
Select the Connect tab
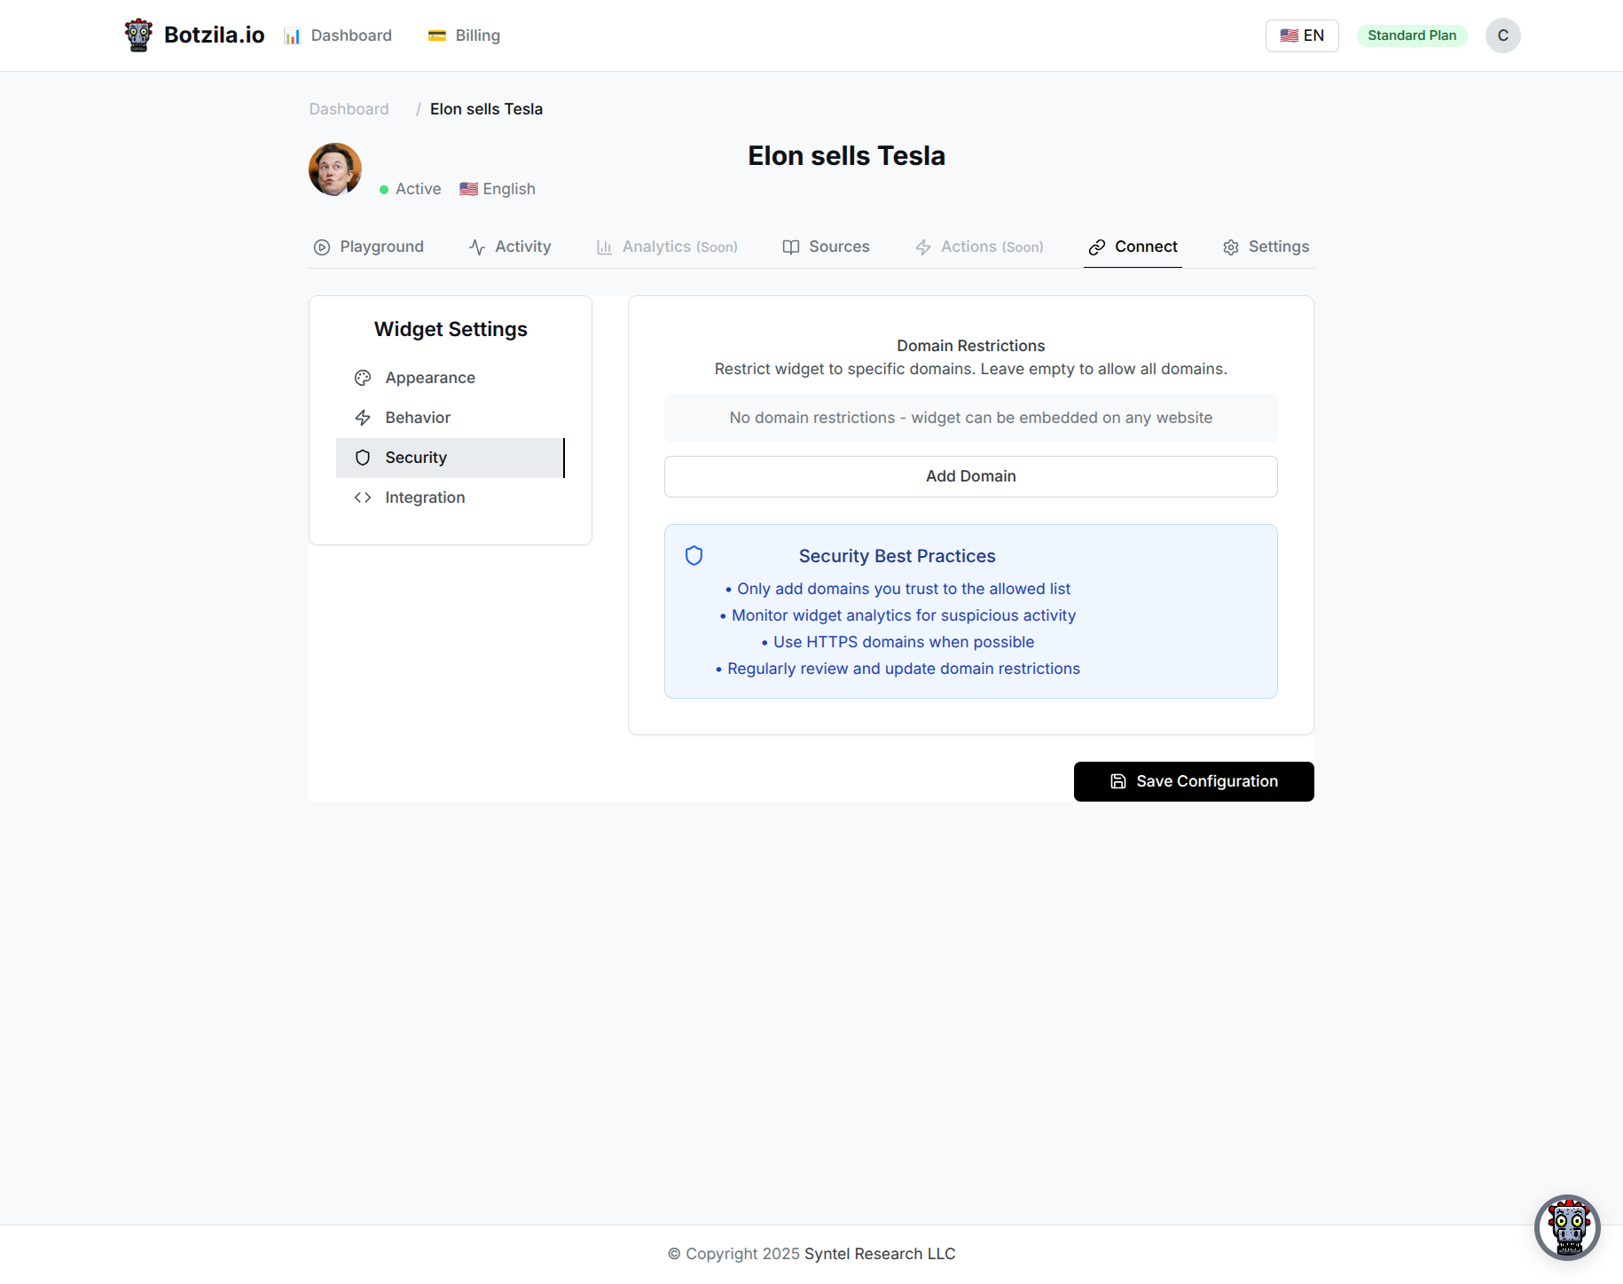(x=1133, y=247)
